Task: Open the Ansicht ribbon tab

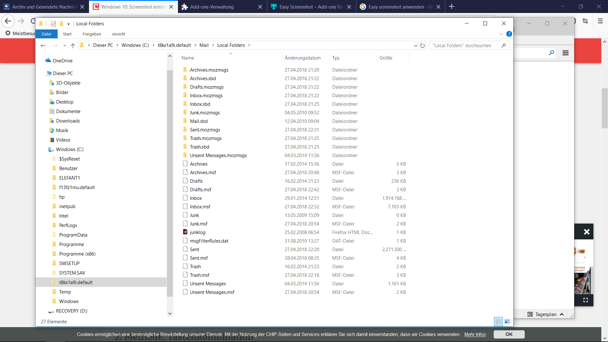Action: [x=118, y=34]
